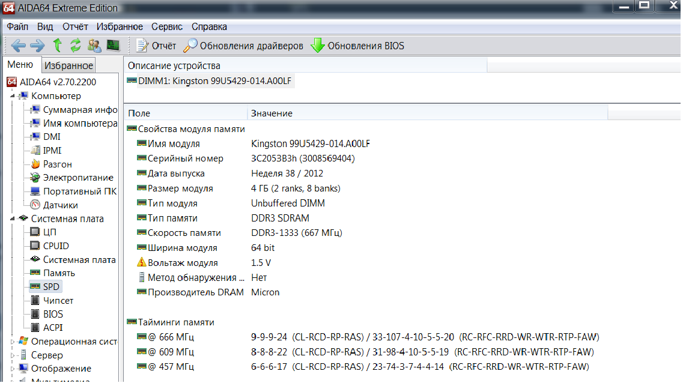Screen dimensions: 692x389
Task: Expand the Отображение tree branch
Action: [13, 369]
